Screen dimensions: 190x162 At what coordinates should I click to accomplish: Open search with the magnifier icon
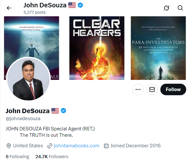point(180,8)
